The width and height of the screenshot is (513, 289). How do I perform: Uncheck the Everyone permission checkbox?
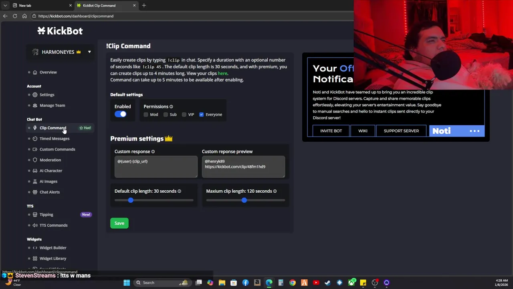[201, 115]
